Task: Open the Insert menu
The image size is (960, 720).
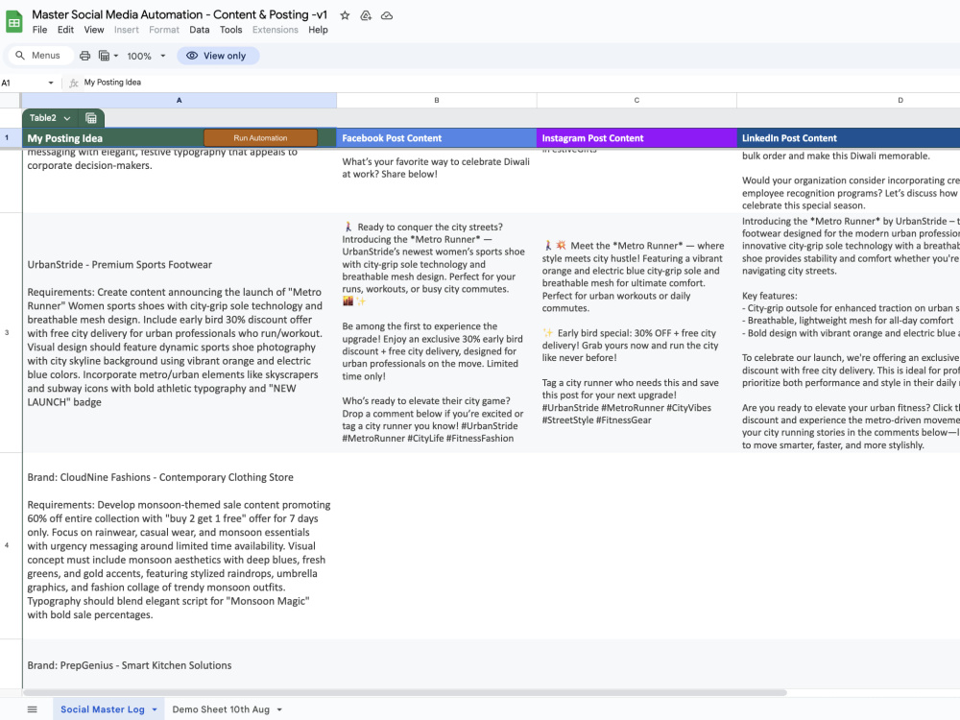Action: click(x=126, y=30)
